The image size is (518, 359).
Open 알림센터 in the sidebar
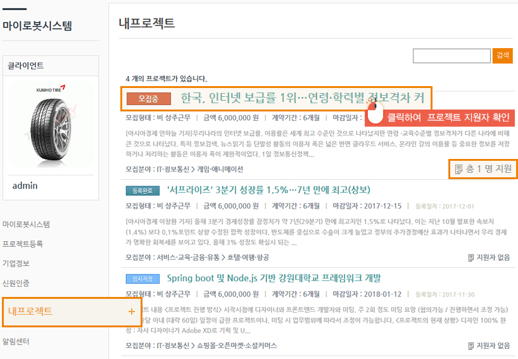16,341
